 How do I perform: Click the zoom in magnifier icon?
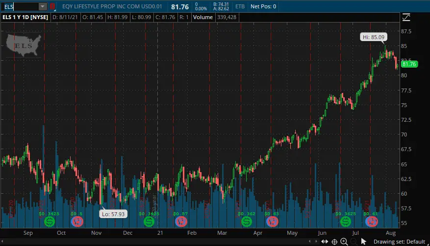[344, 241]
